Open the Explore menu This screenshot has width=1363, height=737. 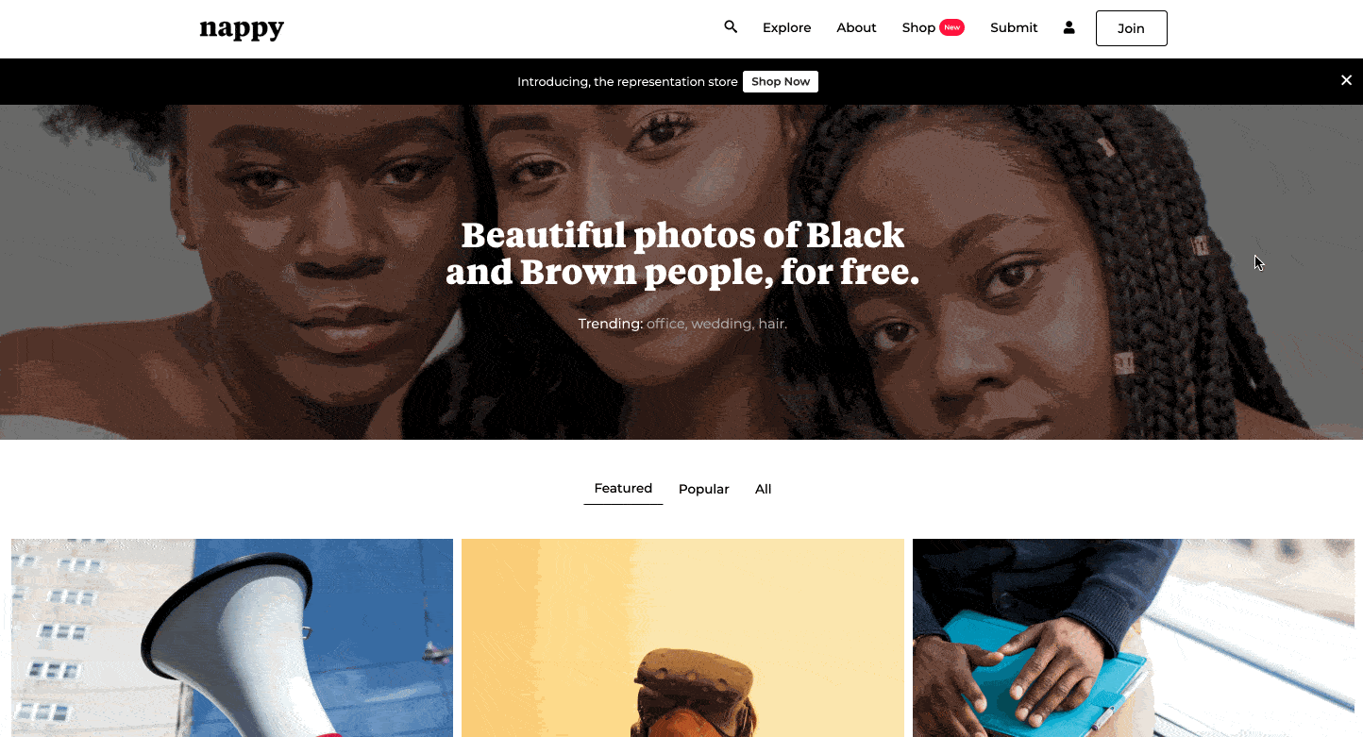point(786,27)
